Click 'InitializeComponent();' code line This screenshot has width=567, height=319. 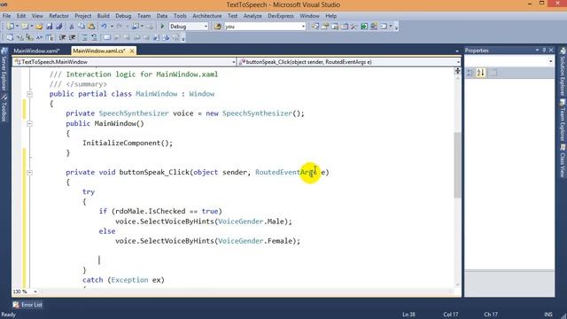(128, 143)
